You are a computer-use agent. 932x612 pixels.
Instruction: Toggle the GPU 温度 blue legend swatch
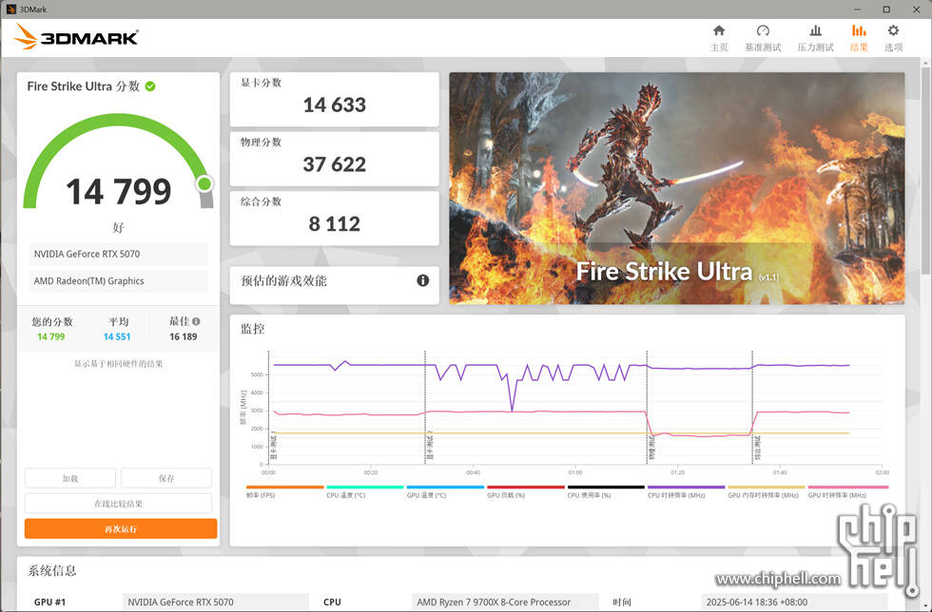pyautogui.click(x=445, y=488)
